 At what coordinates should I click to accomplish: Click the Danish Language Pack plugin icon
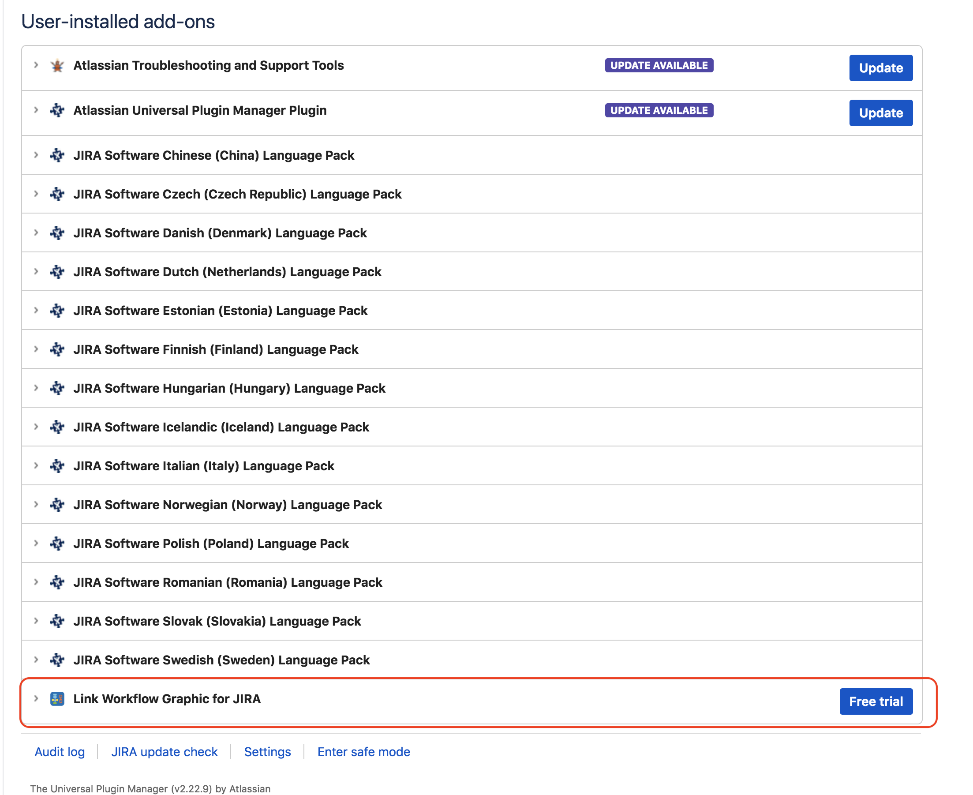[57, 233]
